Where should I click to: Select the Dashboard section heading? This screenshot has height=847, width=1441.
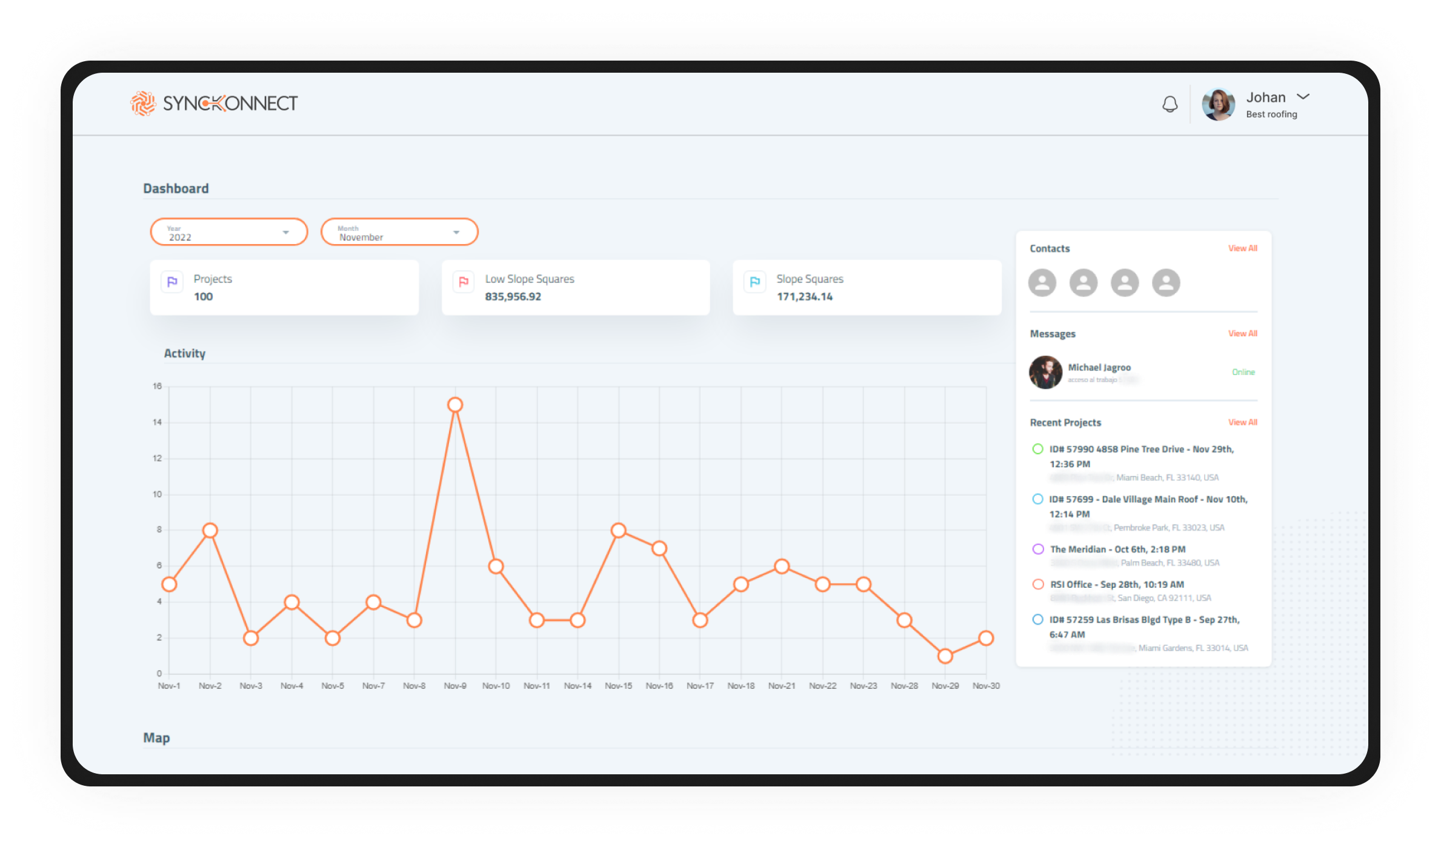click(x=176, y=188)
